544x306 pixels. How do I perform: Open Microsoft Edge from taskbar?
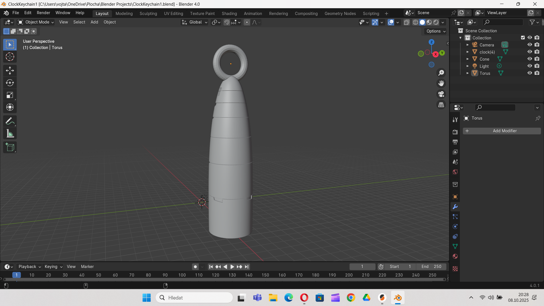coord(288,298)
